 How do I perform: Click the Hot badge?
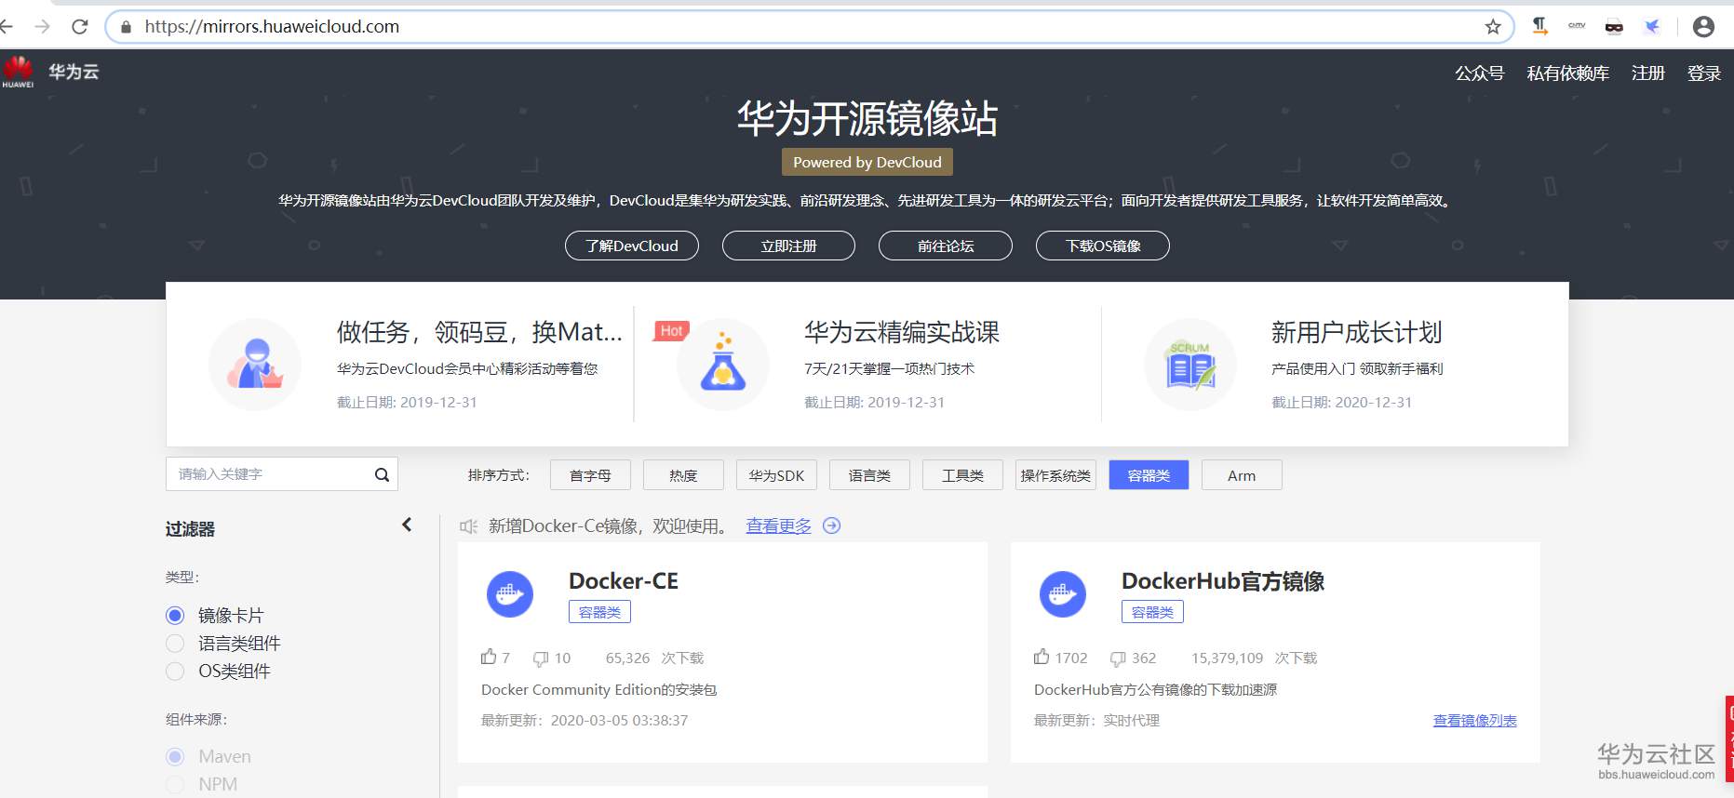[x=672, y=330]
